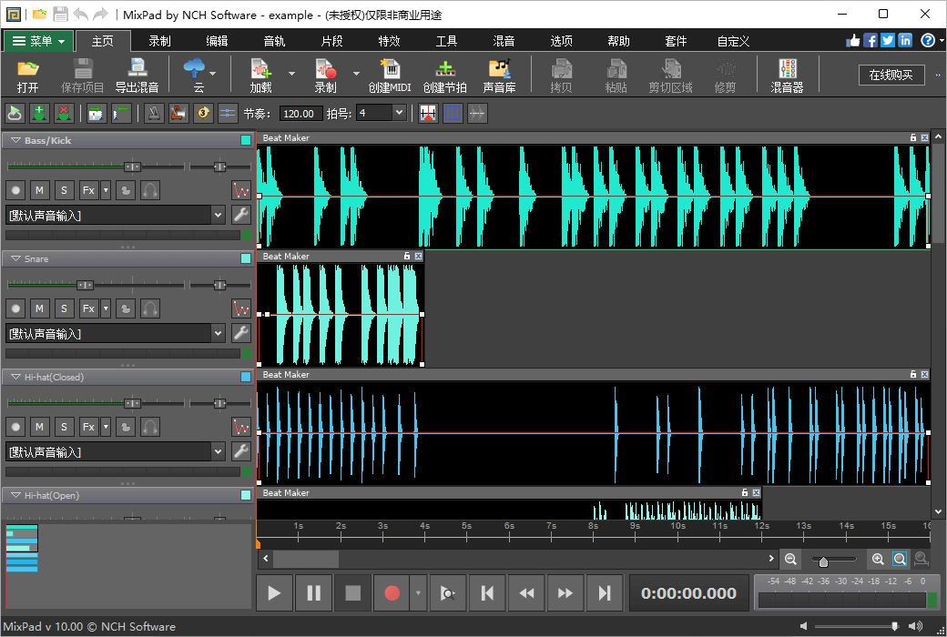
Task: Open the blue help question mark icon
Action: coord(928,40)
